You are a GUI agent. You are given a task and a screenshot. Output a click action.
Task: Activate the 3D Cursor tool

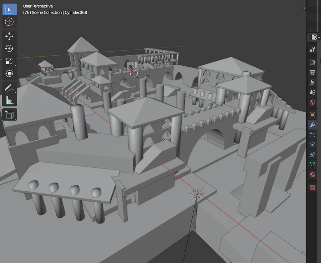(9, 22)
